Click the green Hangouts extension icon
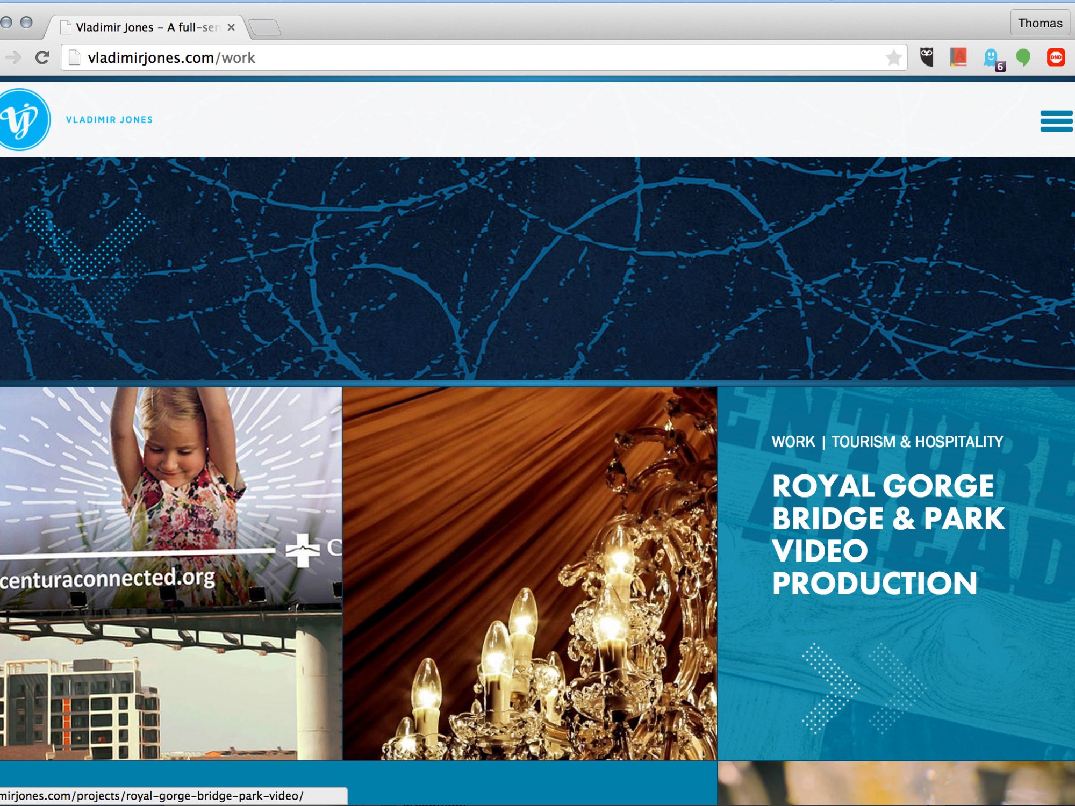 (x=1023, y=57)
